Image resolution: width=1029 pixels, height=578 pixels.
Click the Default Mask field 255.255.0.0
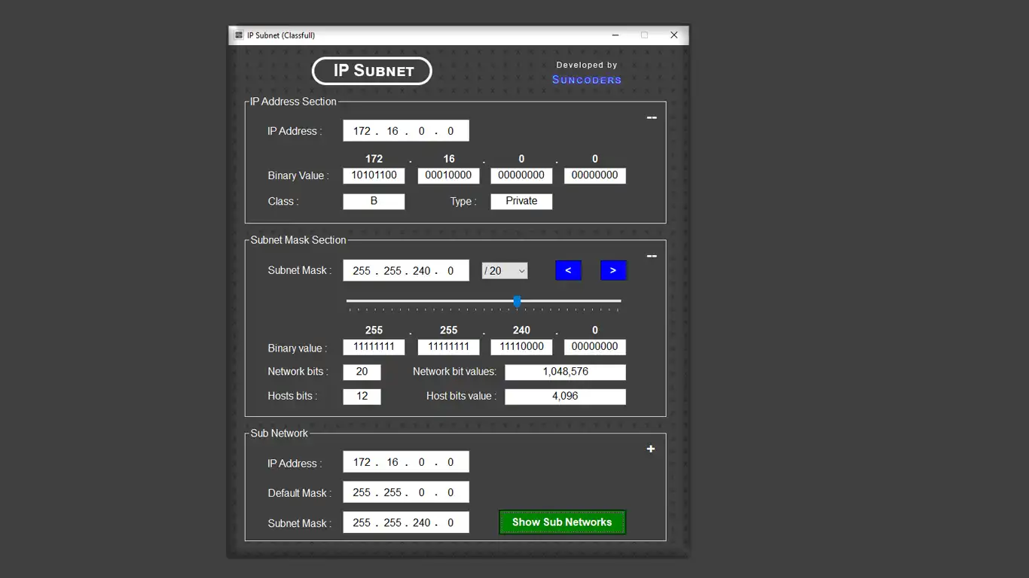point(406,492)
